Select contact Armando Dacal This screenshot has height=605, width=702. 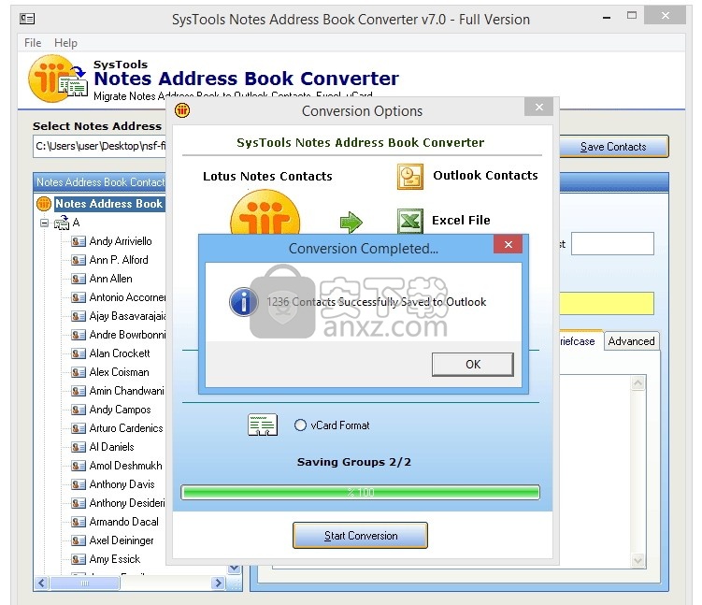[123, 522]
